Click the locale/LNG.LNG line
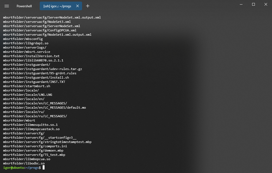This screenshot has width=272, height=173. [28, 95]
